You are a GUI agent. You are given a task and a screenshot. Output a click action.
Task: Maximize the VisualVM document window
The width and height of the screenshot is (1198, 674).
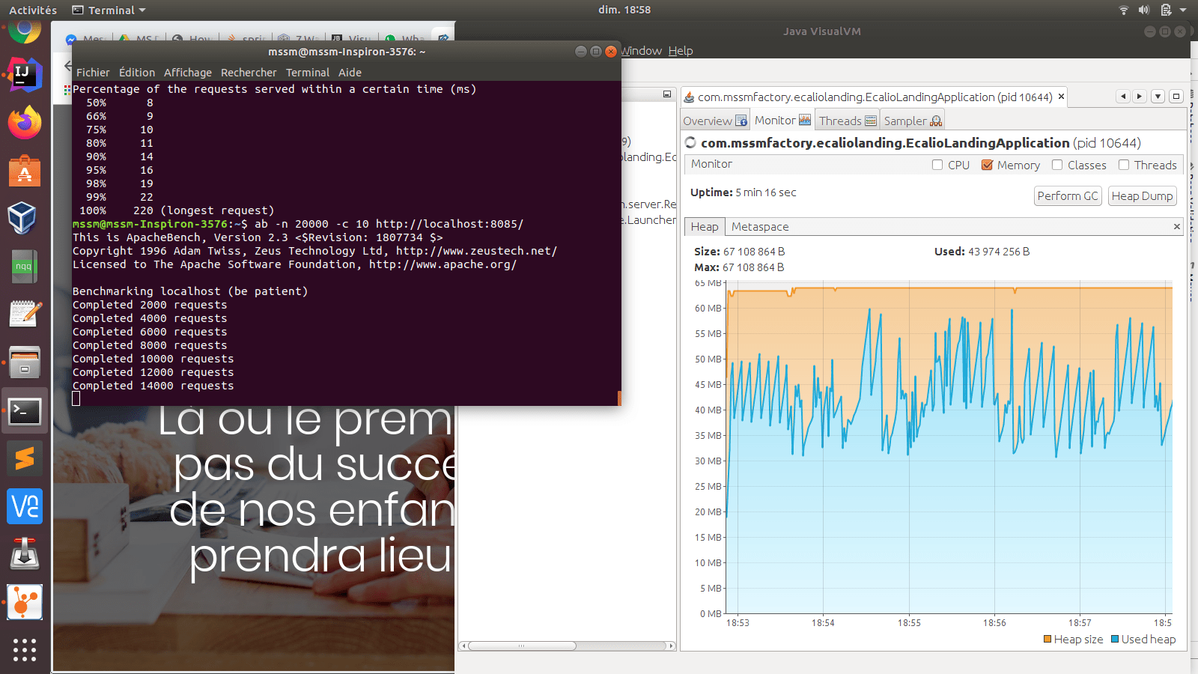[x=1176, y=96]
